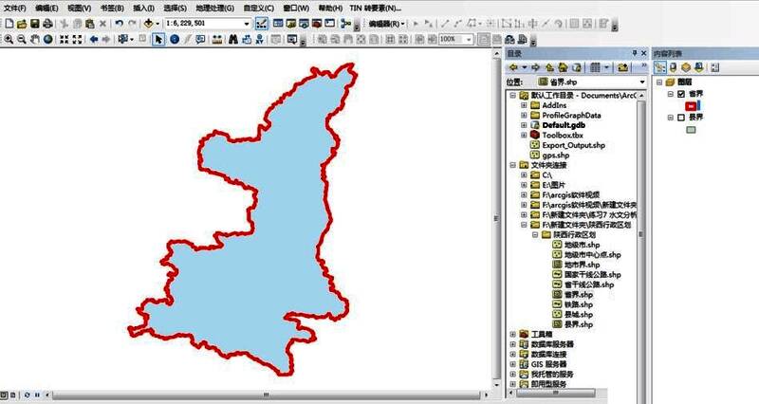
Task: Expand the Toolbox.tbx node
Action: (523, 136)
